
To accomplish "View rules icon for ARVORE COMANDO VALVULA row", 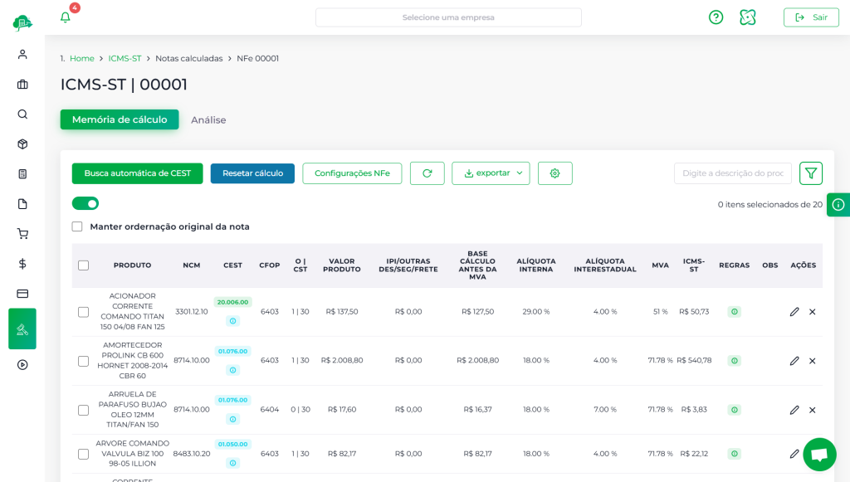I will pos(734,454).
